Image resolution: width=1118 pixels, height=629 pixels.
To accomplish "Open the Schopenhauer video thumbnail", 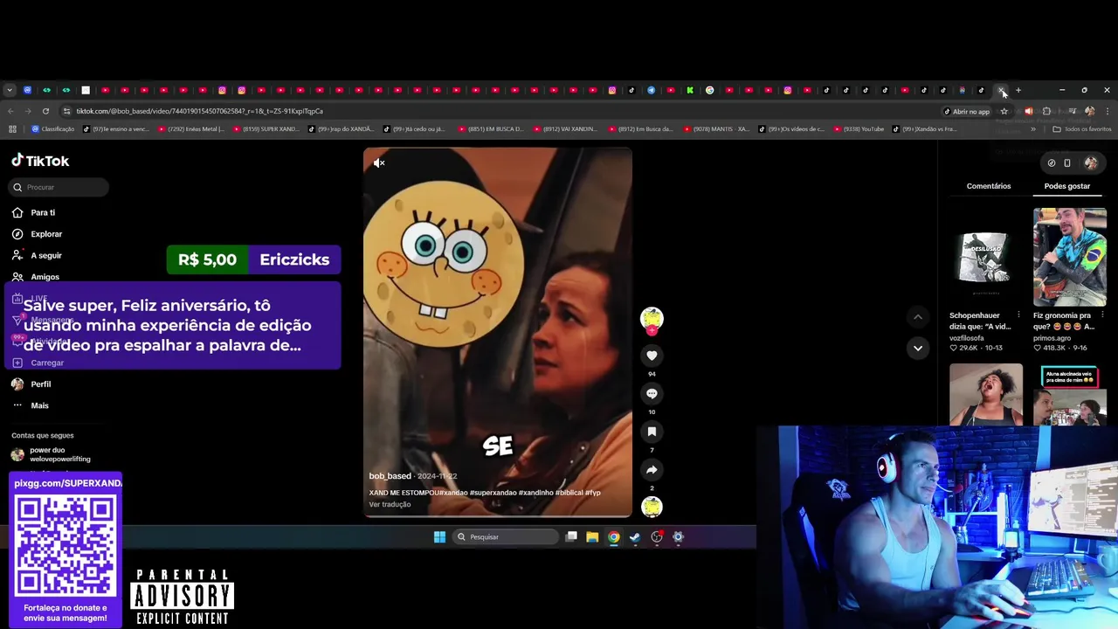I will point(985,257).
